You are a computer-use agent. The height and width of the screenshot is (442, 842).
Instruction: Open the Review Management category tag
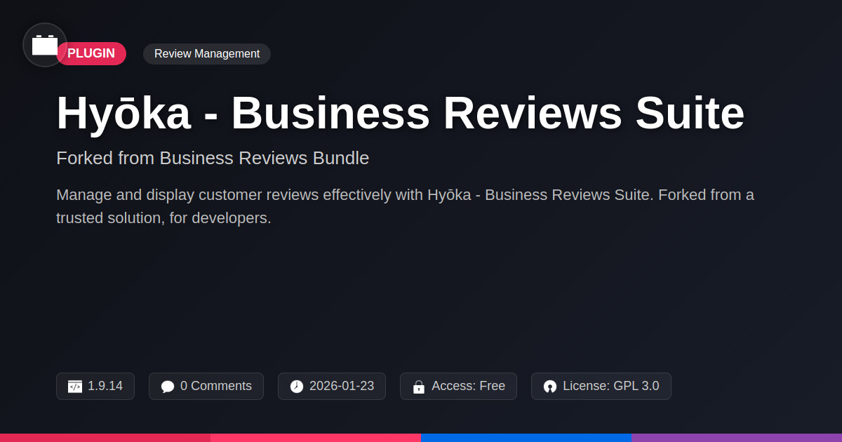click(x=207, y=54)
